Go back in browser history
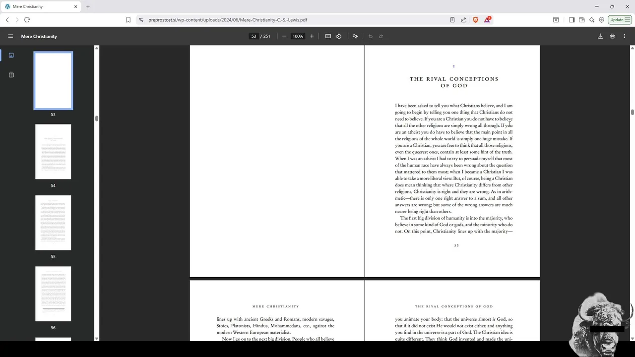The width and height of the screenshot is (635, 357). point(7,20)
